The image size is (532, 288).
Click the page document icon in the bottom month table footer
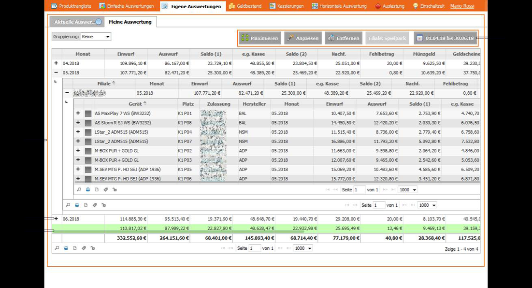pos(74,248)
